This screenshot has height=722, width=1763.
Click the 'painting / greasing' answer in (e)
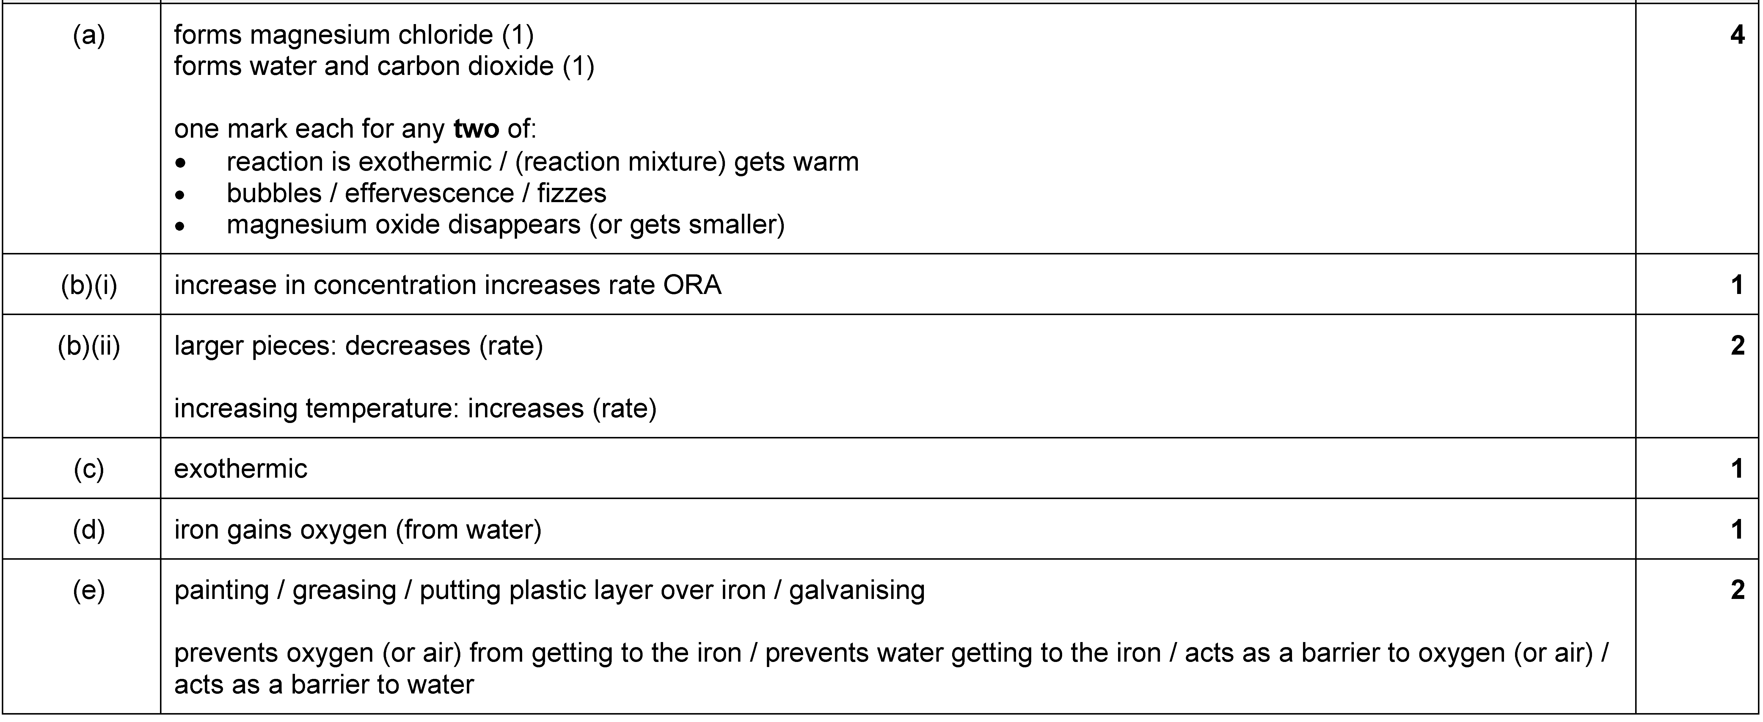pyautogui.click(x=550, y=590)
